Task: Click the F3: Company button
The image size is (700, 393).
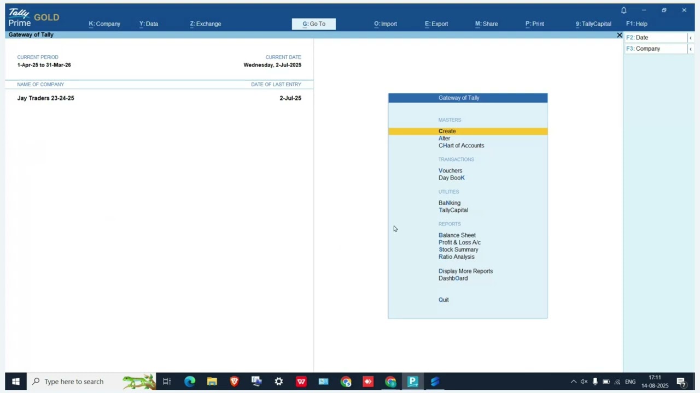Action: click(656, 49)
